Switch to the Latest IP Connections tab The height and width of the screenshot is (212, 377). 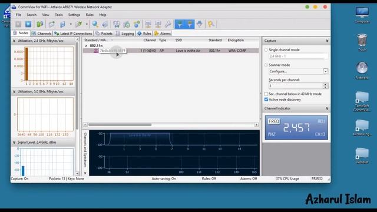73,34
